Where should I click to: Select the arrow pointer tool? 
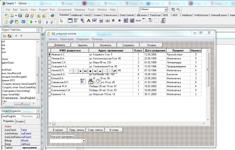click(x=62, y=21)
